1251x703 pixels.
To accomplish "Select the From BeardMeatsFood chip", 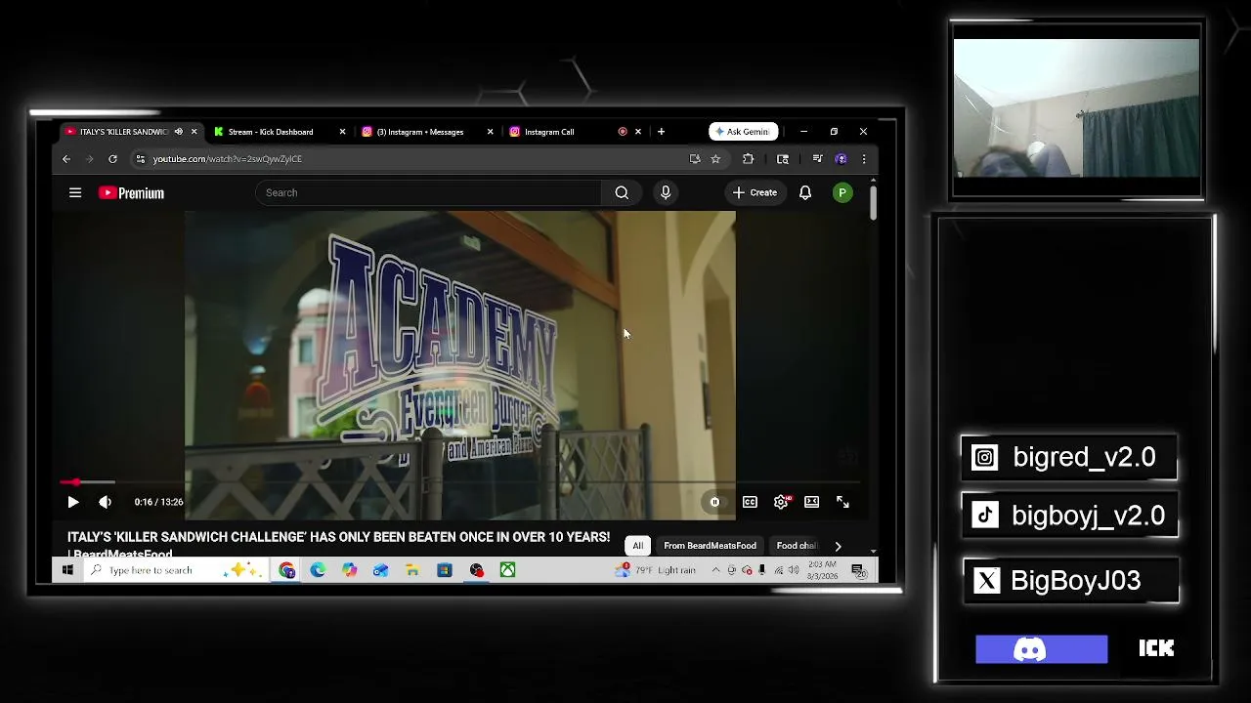I will (710, 546).
